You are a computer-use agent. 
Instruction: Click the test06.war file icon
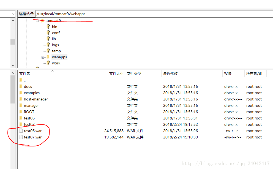point(21,131)
